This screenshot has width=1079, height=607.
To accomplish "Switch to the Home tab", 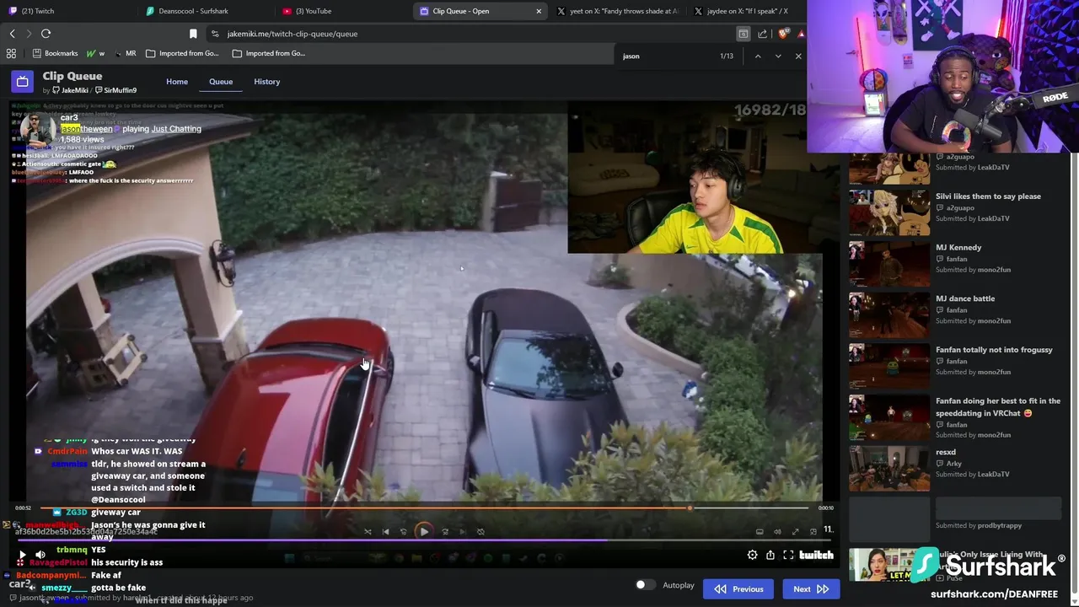I will 177,82.
